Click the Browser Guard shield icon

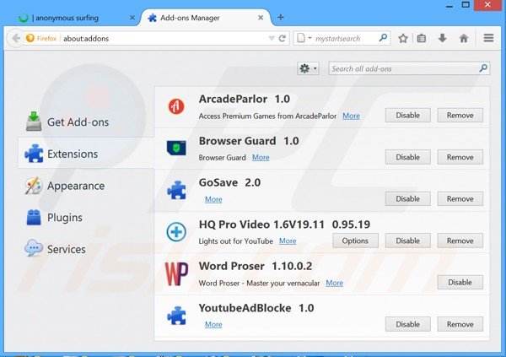pyautogui.click(x=176, y=148)
